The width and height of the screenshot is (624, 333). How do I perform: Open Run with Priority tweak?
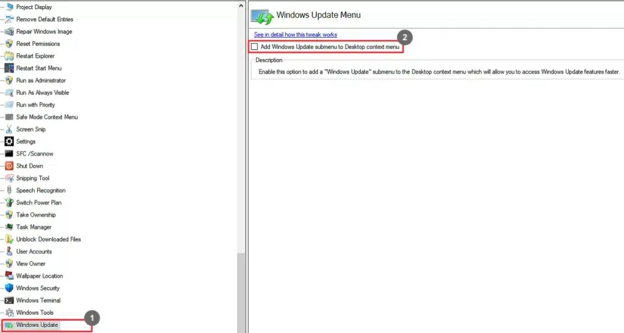click(35, 105)
